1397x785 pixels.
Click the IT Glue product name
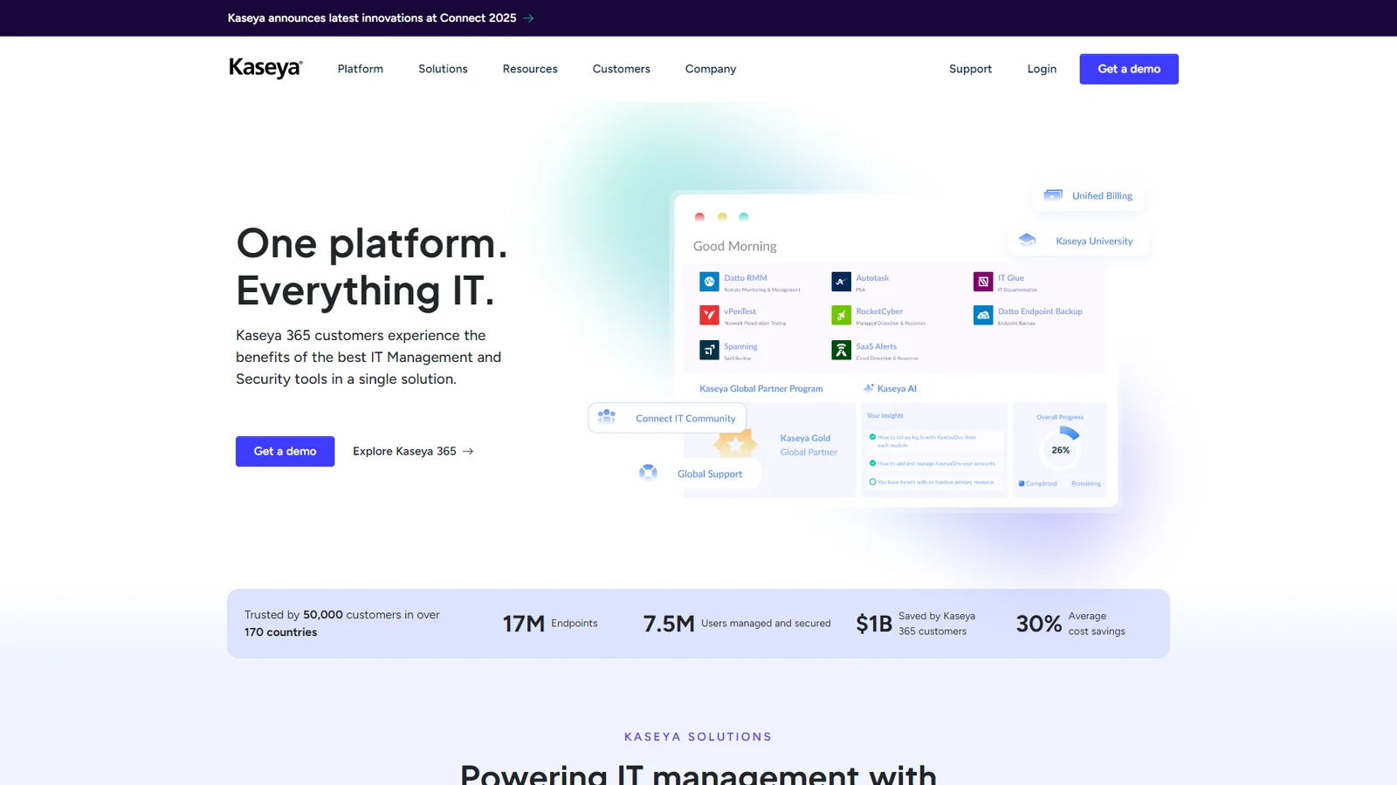1011,278
